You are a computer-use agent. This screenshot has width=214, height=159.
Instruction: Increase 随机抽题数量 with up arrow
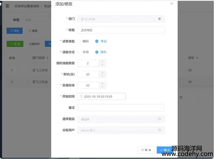102,61
